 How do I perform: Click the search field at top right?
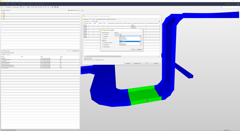point(229,7)
